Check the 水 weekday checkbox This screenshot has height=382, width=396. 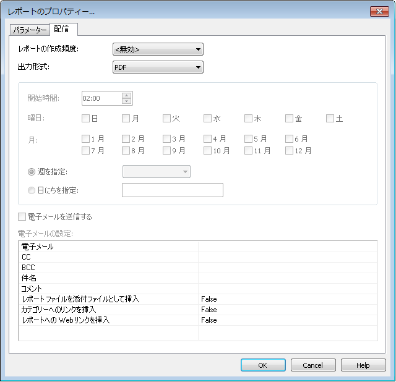pyautogui.click(x=208, y=118)
